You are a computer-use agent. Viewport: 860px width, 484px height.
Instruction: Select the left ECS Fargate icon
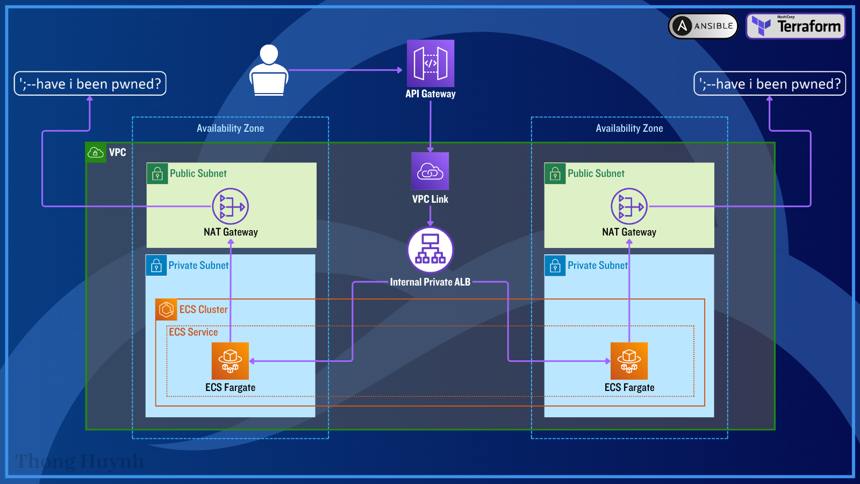231,361
